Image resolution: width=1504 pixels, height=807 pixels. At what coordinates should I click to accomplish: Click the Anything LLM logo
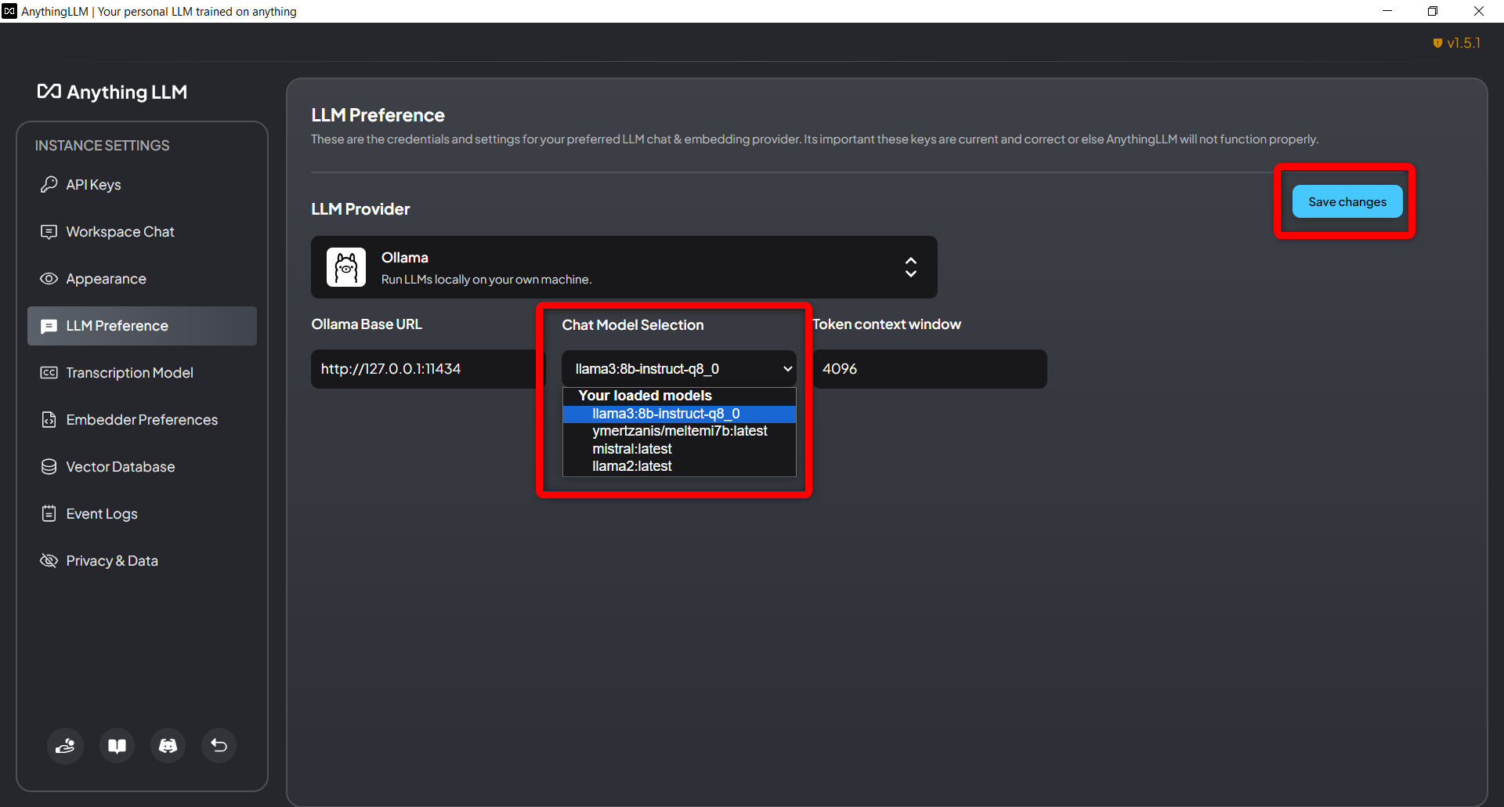coord(113,92)
